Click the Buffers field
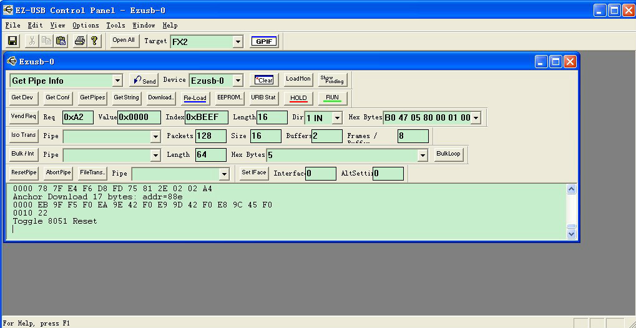The image size is (636, 328). pyautogui.click(x=327, y=136)
